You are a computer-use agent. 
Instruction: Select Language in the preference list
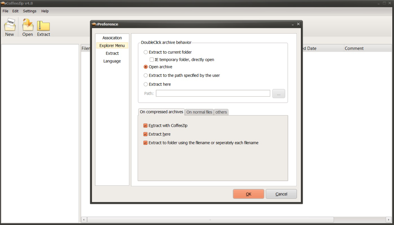[112, 61]
